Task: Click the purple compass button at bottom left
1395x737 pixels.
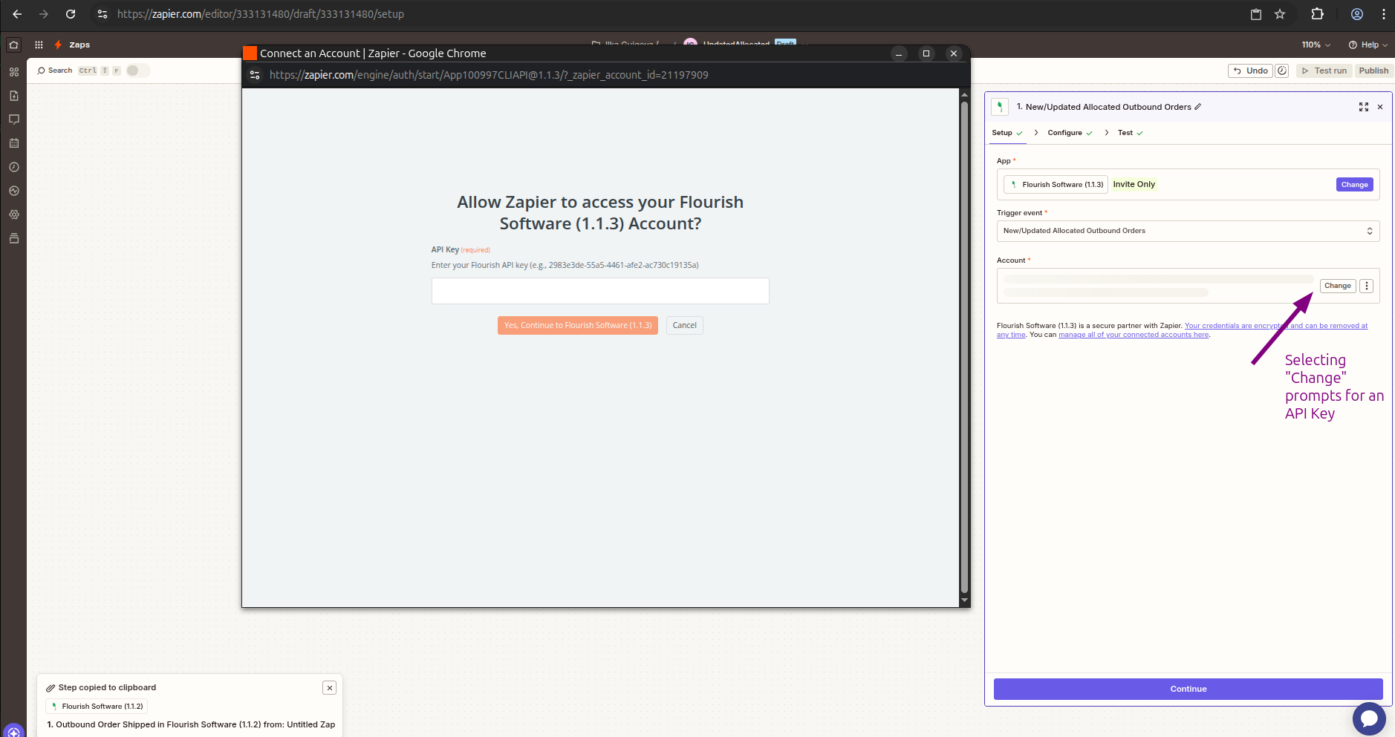Action: click(x=13, y=731)
